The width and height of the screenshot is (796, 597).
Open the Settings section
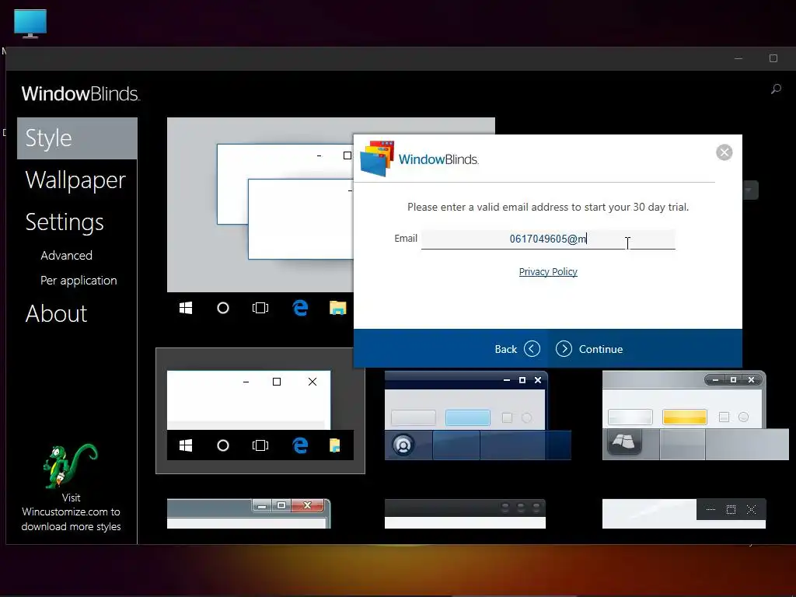[65, 222]
